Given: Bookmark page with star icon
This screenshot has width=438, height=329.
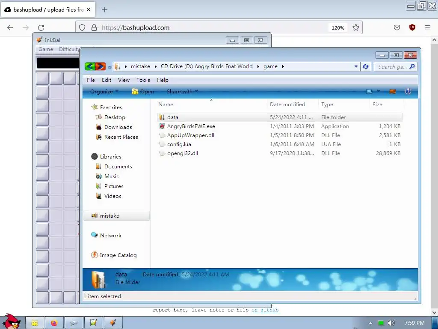Looking at the screenshot, I should 355,27.
